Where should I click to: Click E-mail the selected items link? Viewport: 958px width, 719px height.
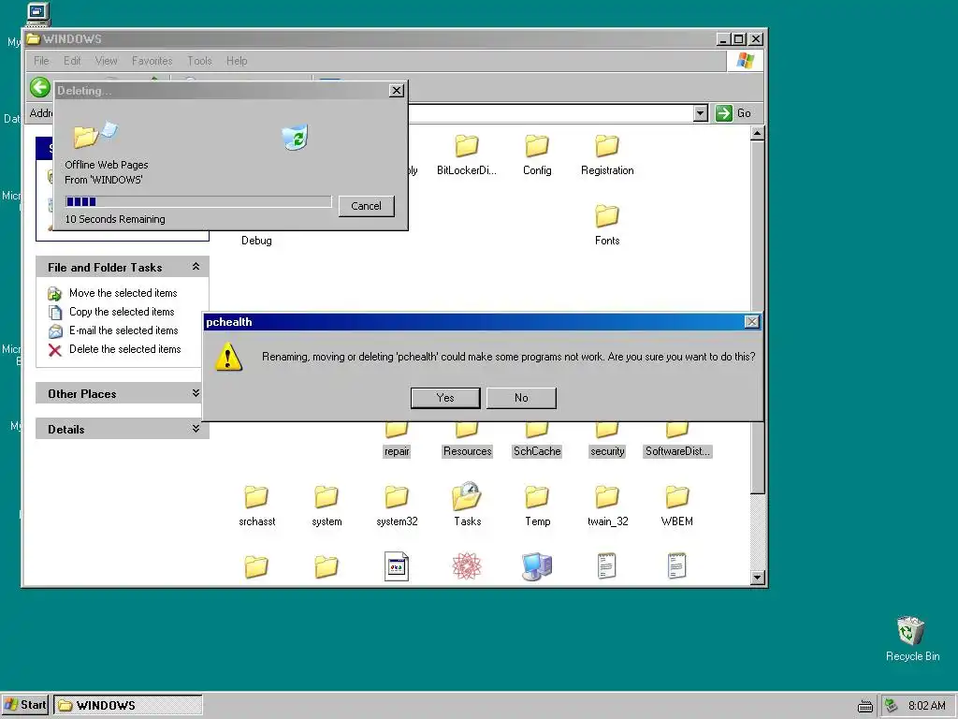tap(123, 330)
